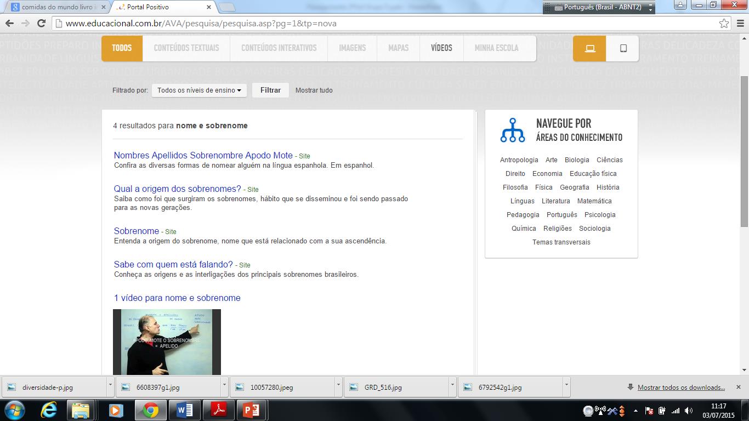Browse the História knowledge area
This screenshot has height=421, width=749.
coord(608,187)
